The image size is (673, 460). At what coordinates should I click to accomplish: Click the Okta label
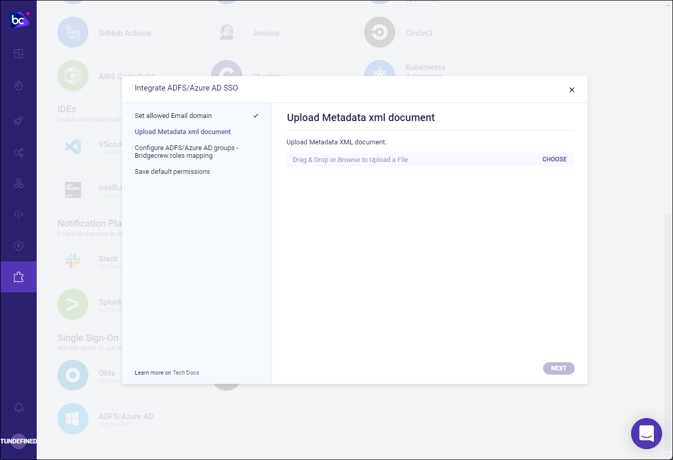[x=107, y=373]
